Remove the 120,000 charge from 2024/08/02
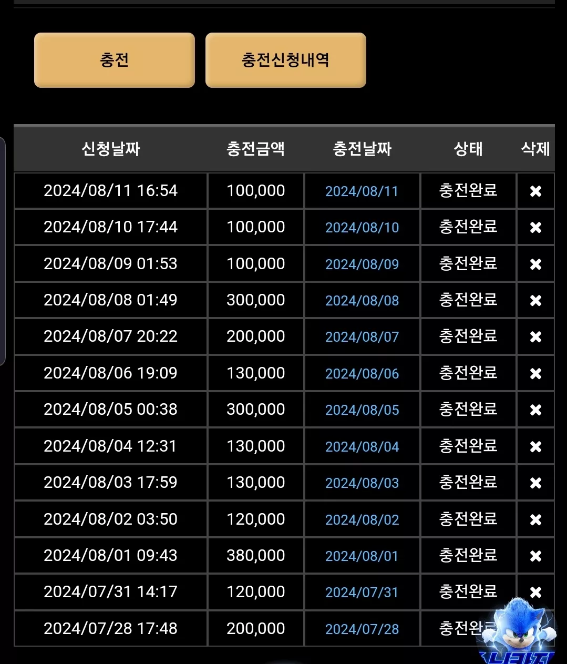The width and height of the screenshot is (567, 664). [x=535, y=519]
